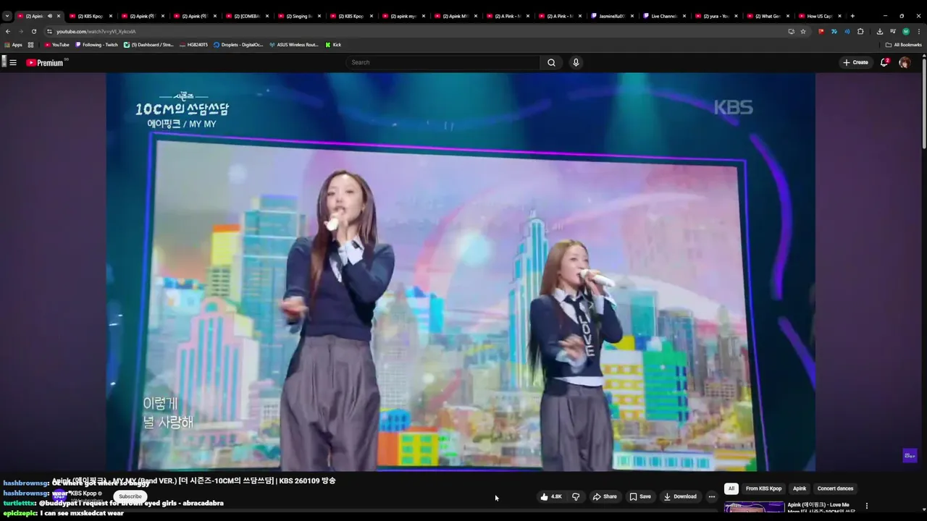Image resolution: width=927 pixels, height=521 pixels.
Task: Open the HG8240T5 bookmark
Action: (x=194, y=45)
